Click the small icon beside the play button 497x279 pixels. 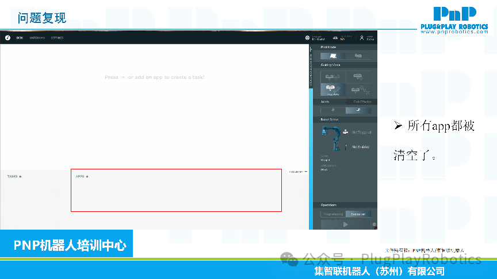[374, 224]
